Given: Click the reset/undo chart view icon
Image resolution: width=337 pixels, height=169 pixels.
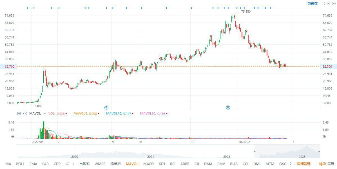Looking at the screenshot, I should tap(323, 4).
